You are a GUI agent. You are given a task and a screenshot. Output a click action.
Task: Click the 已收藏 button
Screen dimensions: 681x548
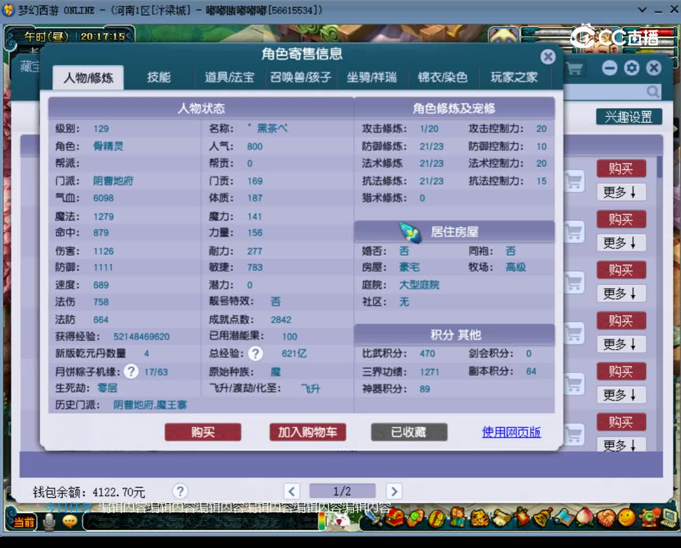pyautogui.click(x=409, y=432)
